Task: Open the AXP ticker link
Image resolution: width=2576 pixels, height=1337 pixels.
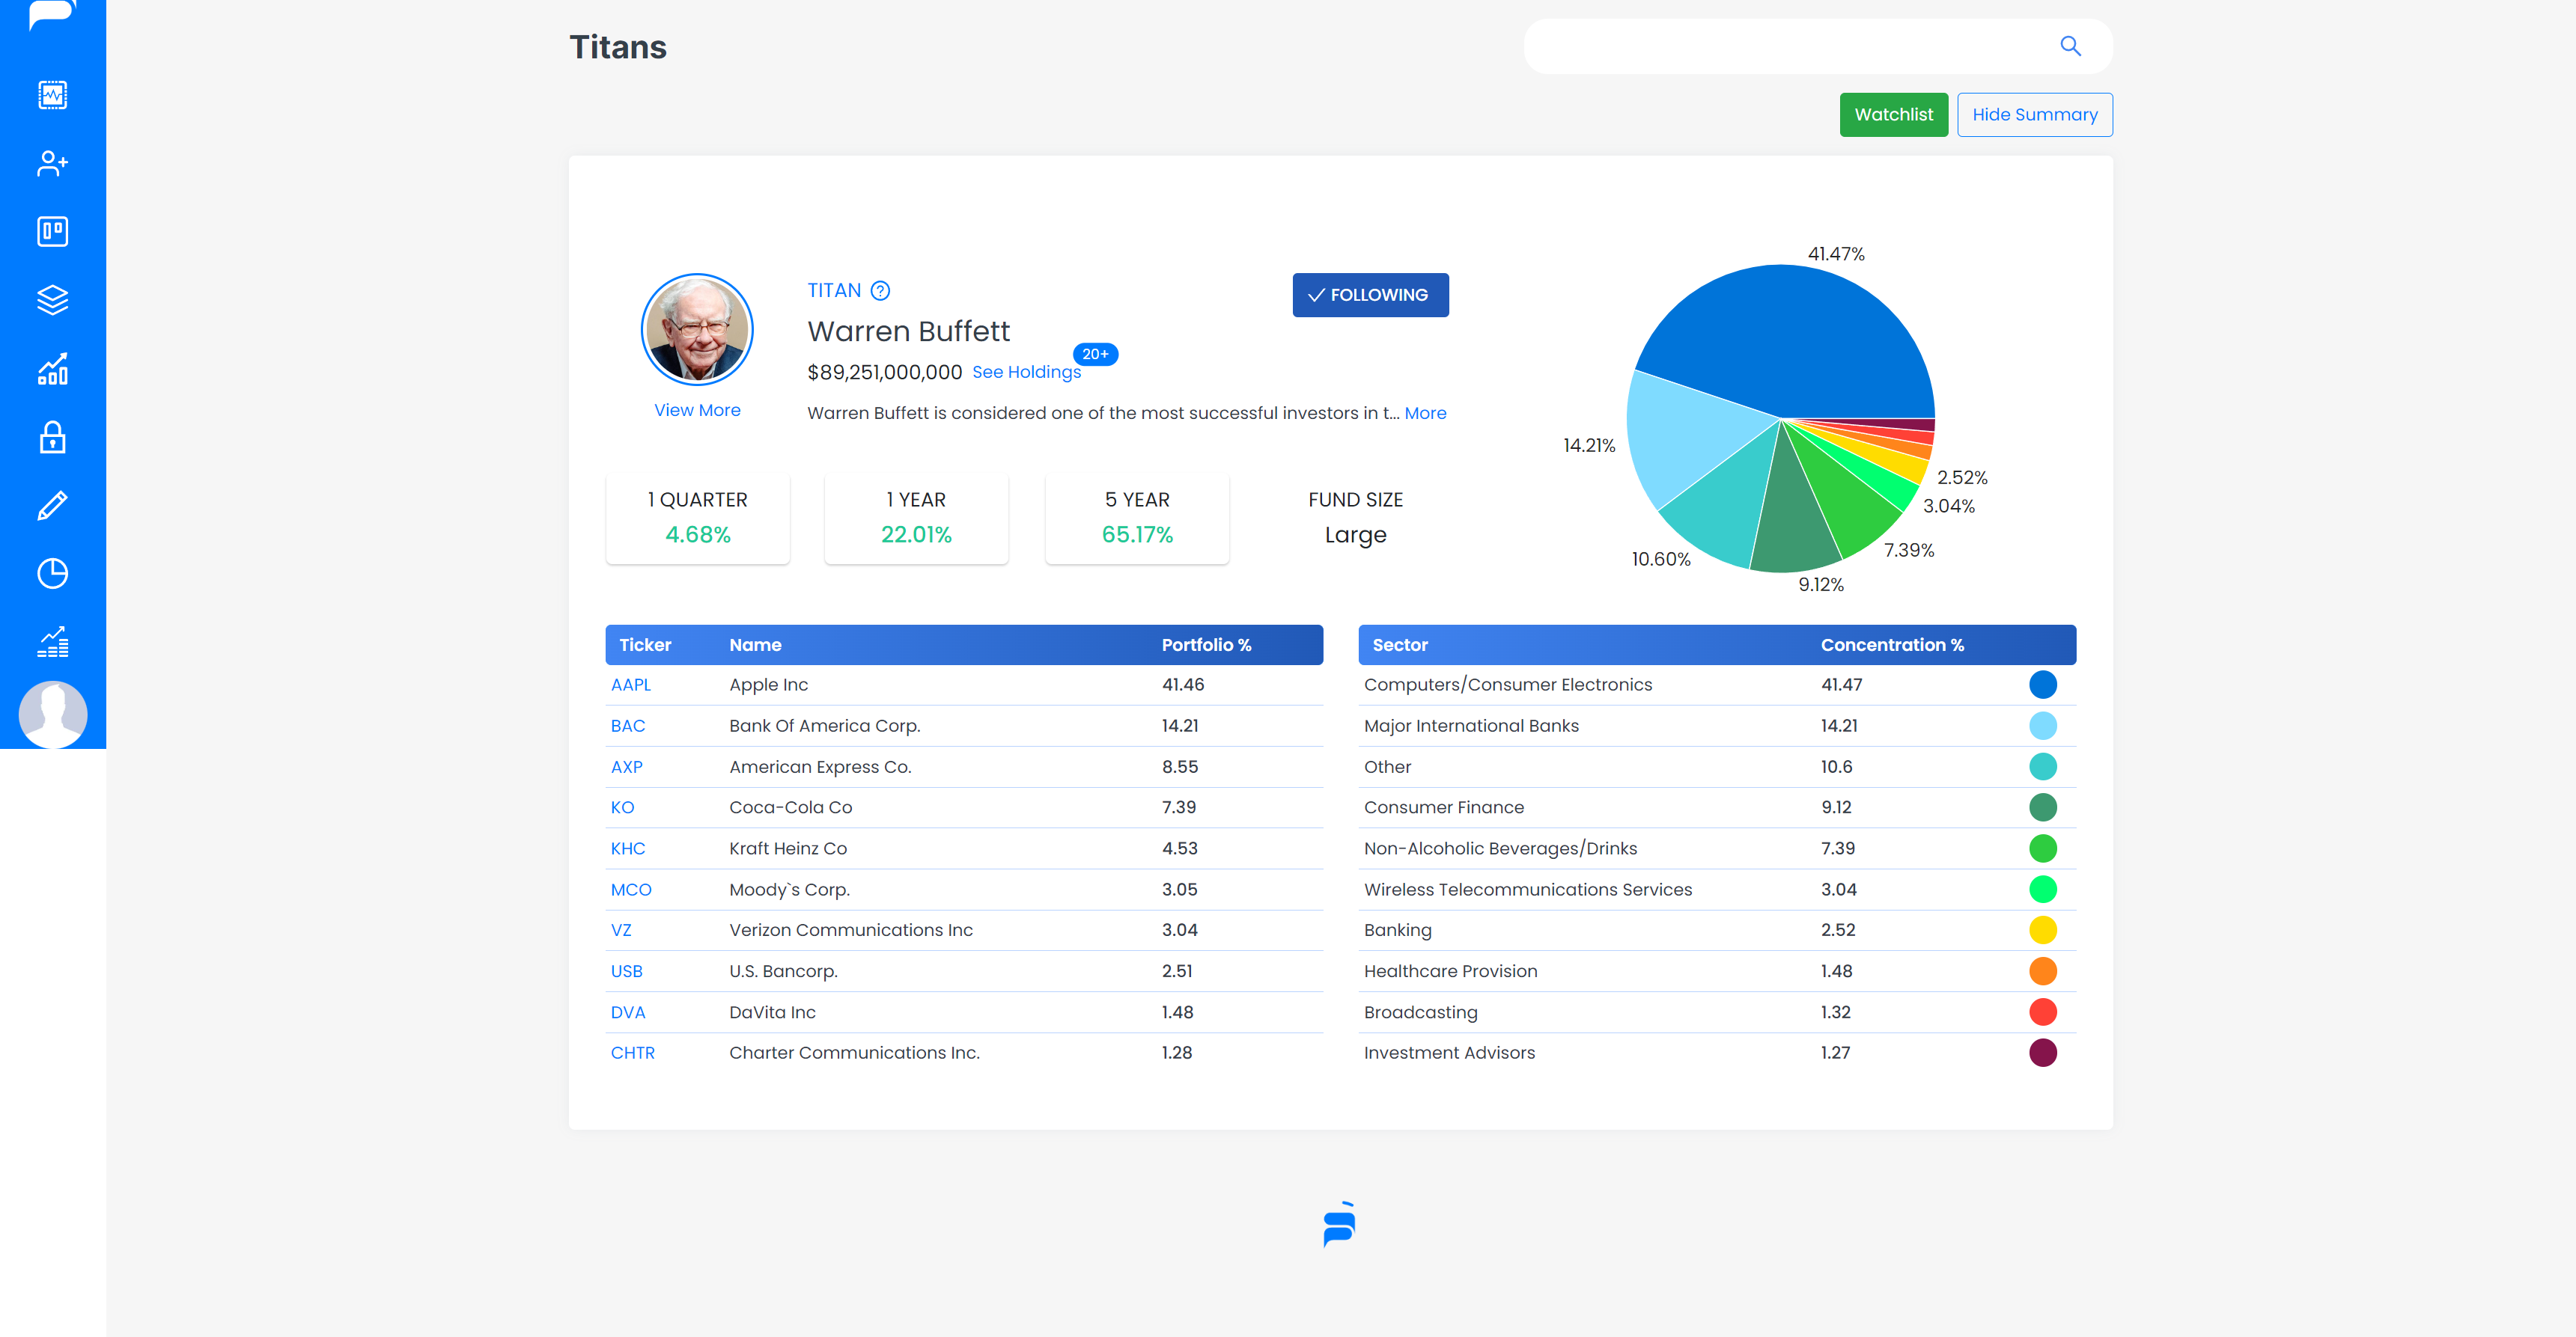Action: pos(627,766)
